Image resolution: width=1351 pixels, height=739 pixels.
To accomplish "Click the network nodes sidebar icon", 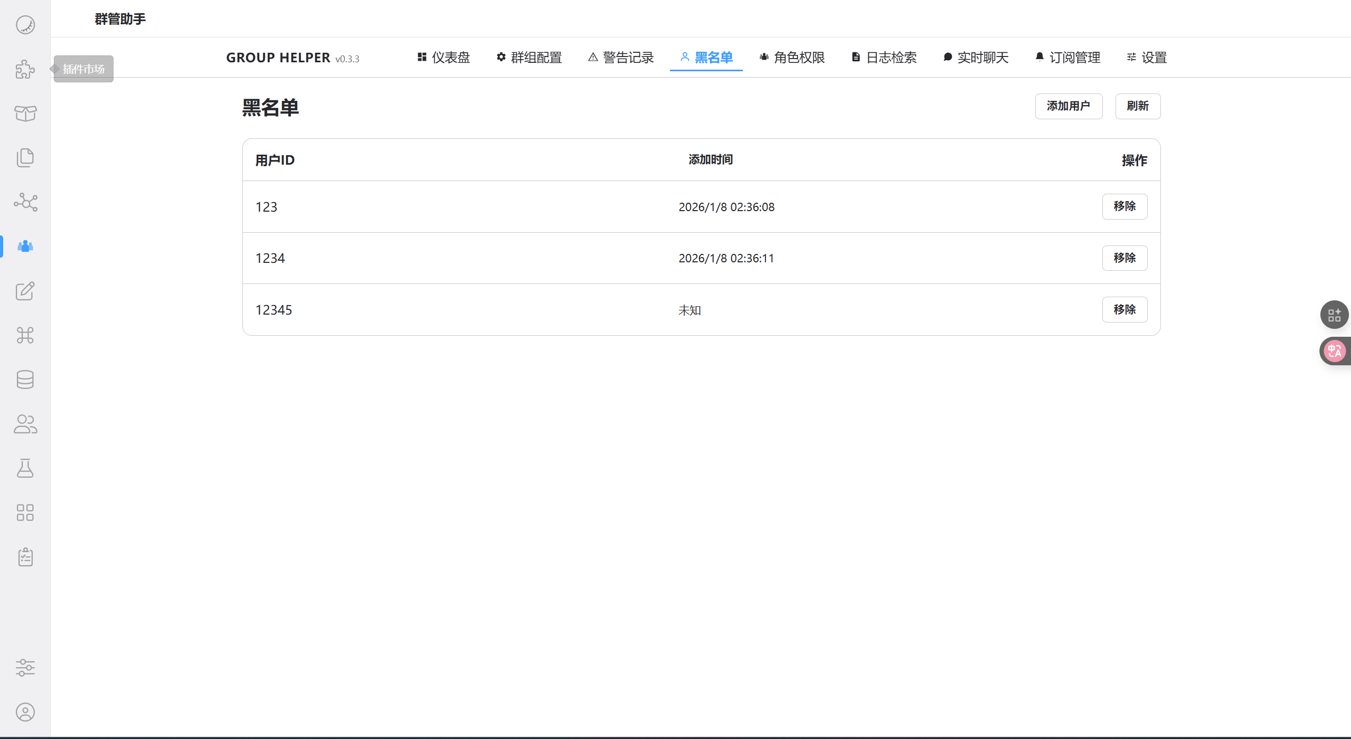I will [25, 202].
